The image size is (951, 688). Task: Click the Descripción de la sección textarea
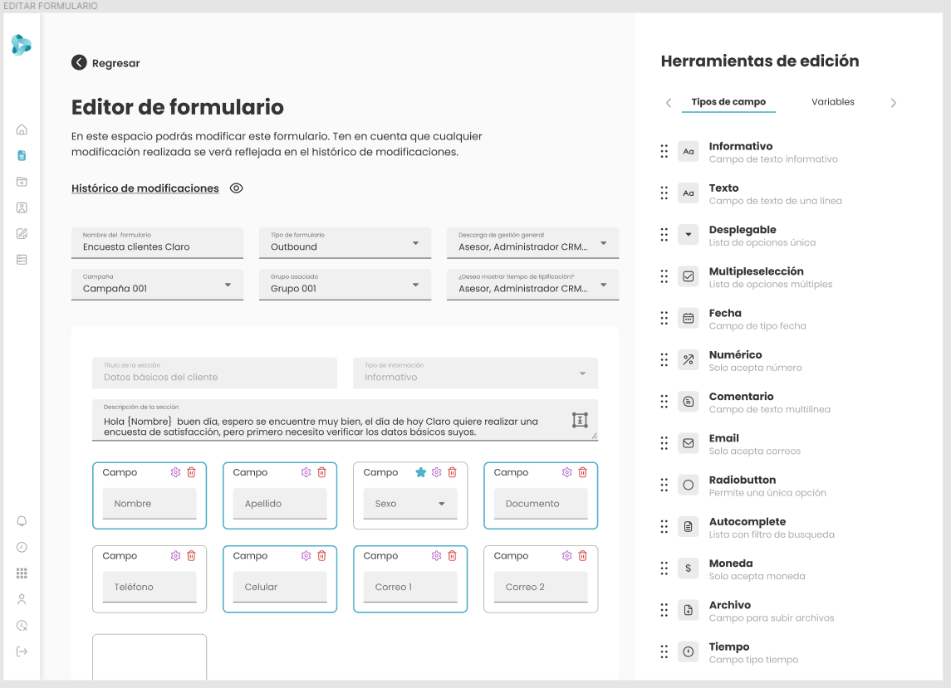click(346, 420)
